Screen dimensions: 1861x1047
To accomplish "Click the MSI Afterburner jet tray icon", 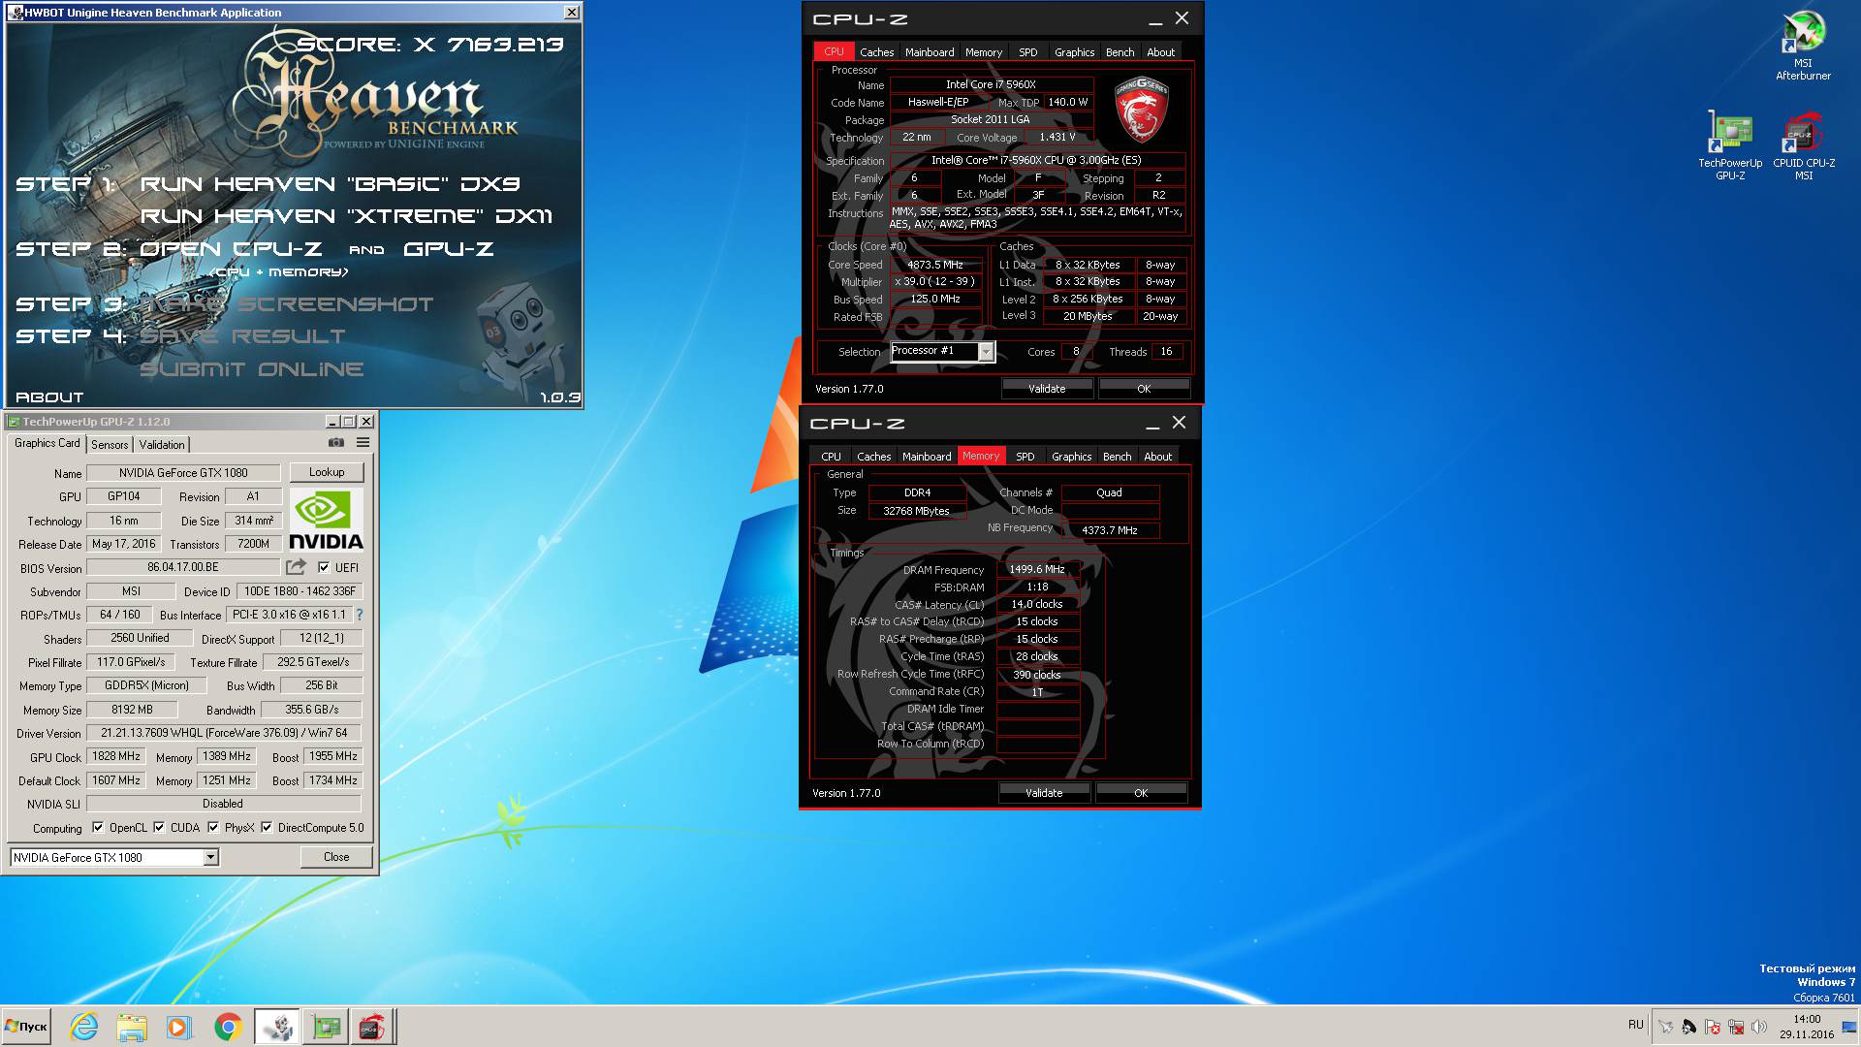I will click(x=1665, y=1027).
